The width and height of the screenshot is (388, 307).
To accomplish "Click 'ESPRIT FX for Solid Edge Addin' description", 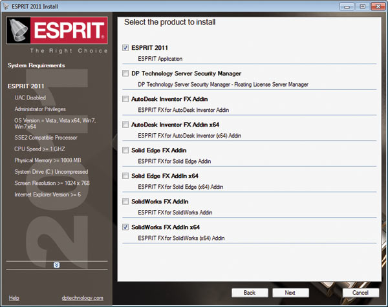I will point(175,162).
